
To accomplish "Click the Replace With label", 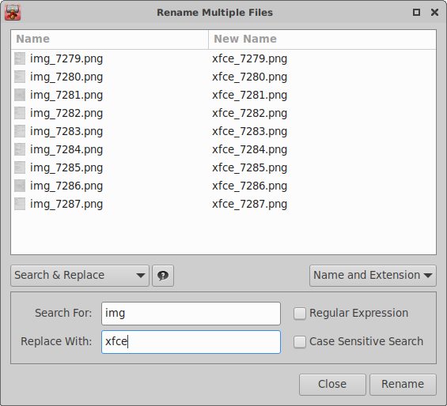I will [56, 342].
